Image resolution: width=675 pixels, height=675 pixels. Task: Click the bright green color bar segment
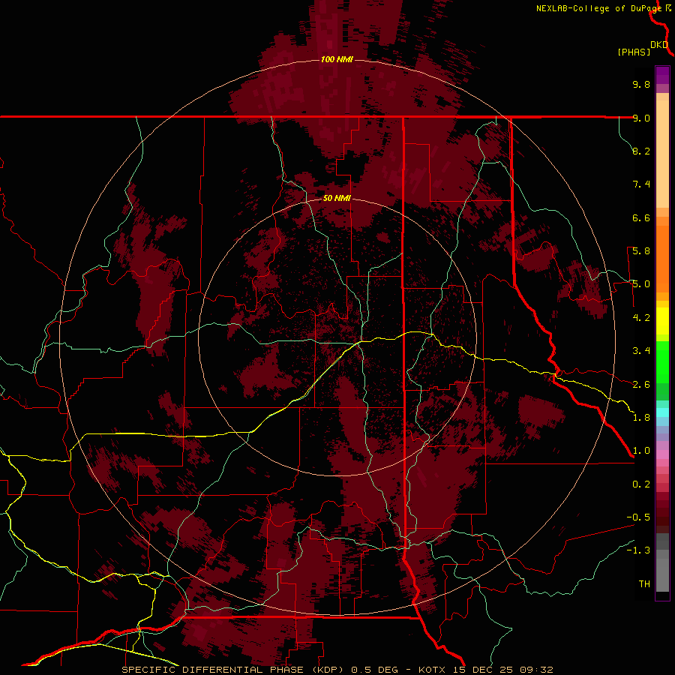click(x=662, y=362)
